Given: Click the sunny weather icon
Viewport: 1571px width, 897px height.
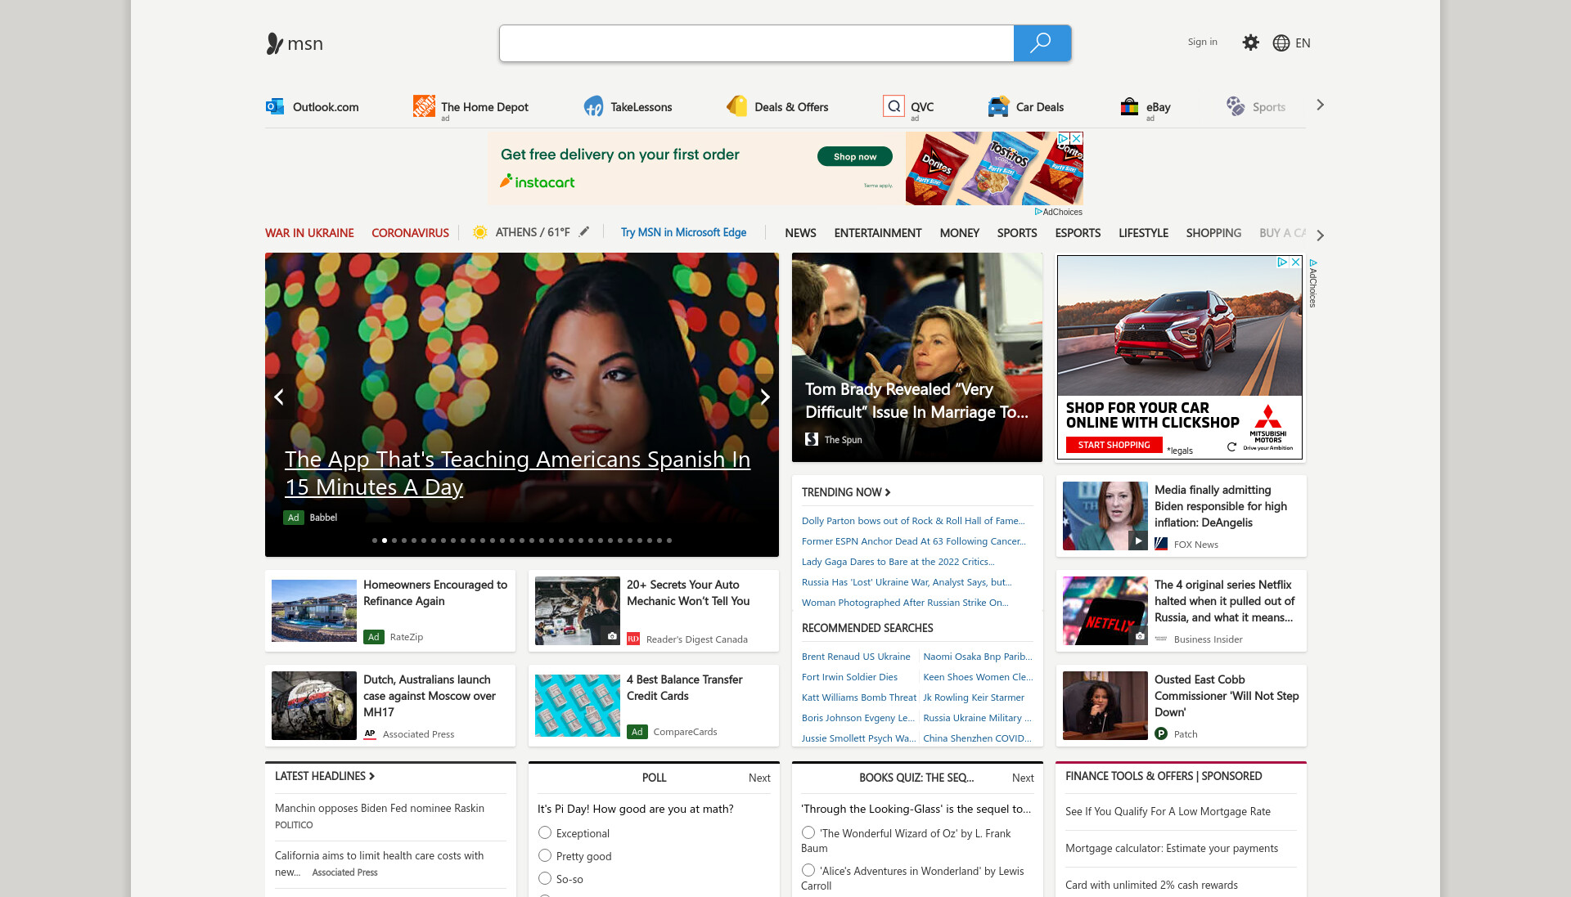Looking at the screenshot, I should coord(480,232).
